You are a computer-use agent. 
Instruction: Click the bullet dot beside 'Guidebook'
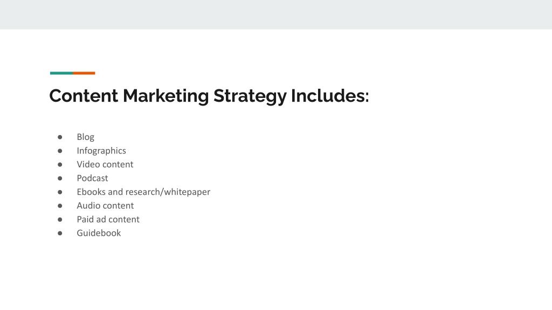pos(60,233)
